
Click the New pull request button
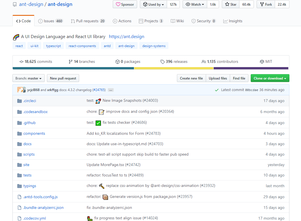click(63, 78)
